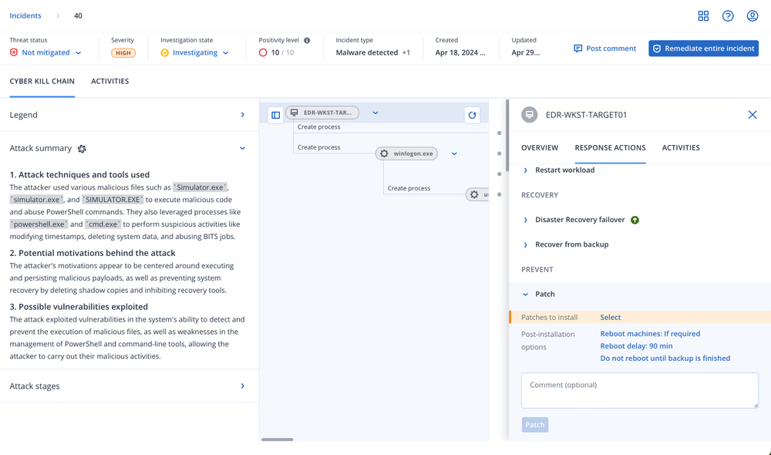Click the 10 / 10 positivity value
The image size is (771, 455).
[x=282, y=52]
